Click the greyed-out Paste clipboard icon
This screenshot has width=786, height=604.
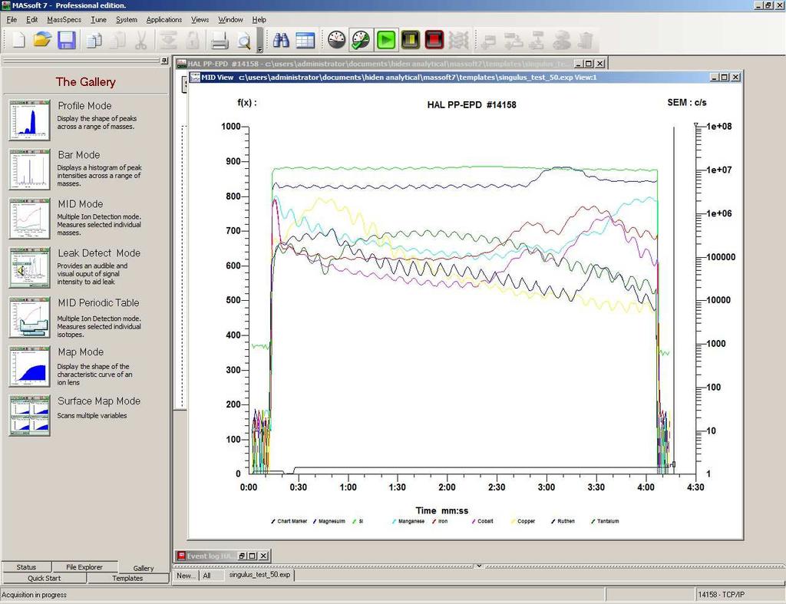[117, 40]
